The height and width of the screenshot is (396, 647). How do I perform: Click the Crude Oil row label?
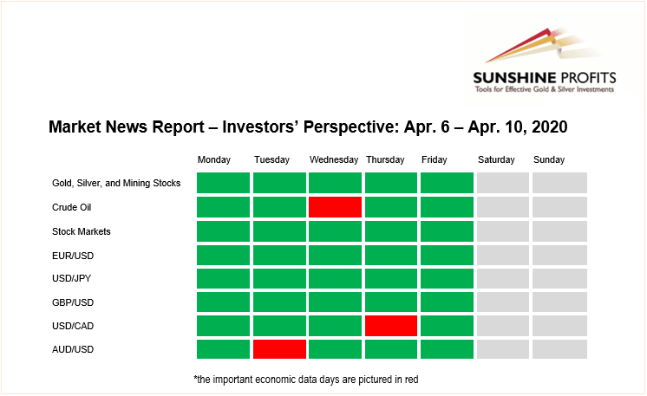(x=73, y=208)
